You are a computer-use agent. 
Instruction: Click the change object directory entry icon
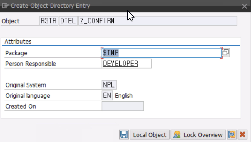click(232, 134)
